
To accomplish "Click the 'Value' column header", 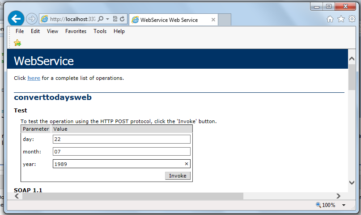I will point(60,129).
